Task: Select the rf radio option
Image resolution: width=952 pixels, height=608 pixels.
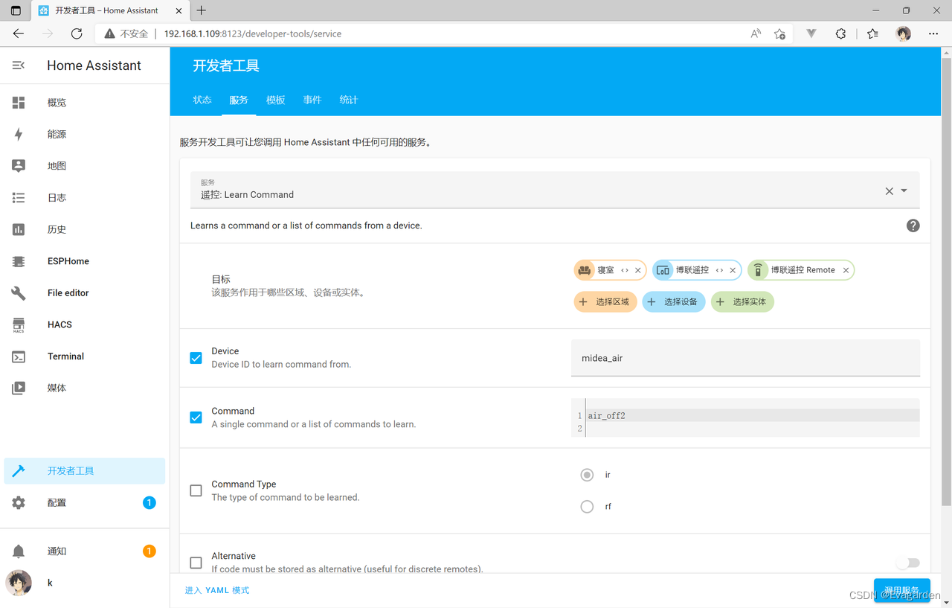Action: coord(587,507)
